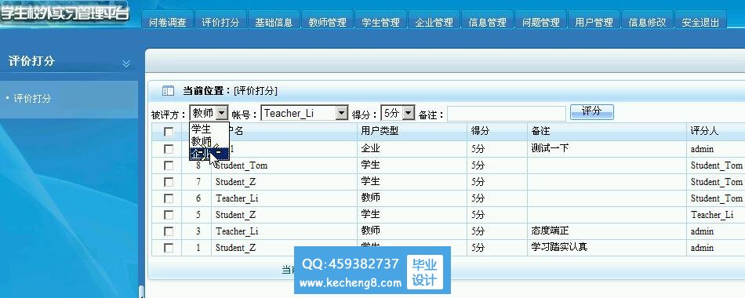Collapse the 评价打分 sidebar section chevron
Image resolution: width=745 pixels, height=298 pixels.
coord(126,64)
